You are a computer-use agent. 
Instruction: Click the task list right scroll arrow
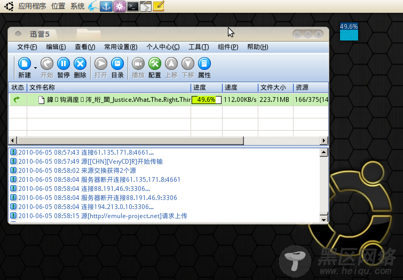[324, 140]
